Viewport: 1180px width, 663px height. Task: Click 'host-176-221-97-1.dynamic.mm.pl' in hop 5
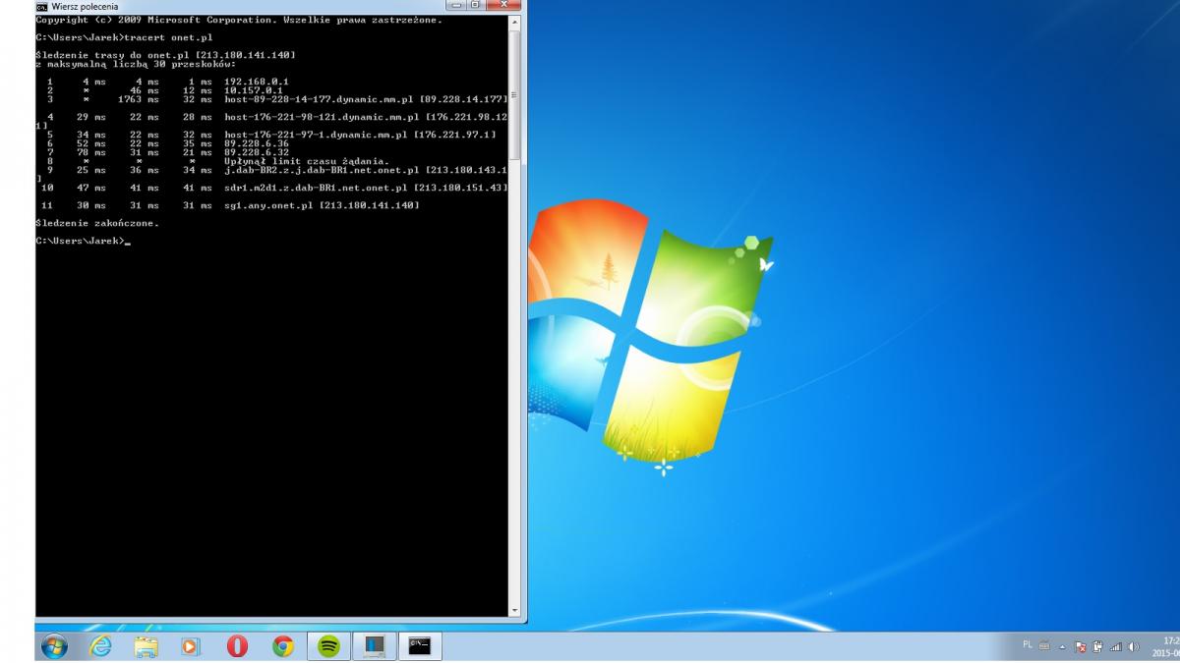coord(315,135)
